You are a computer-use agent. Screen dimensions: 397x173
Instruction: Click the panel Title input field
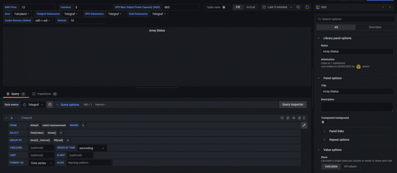357,91
